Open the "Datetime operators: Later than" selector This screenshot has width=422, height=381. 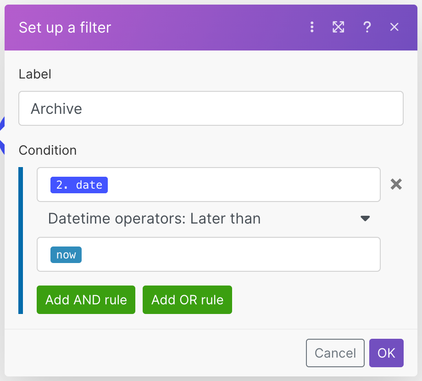tap(154, 219)
